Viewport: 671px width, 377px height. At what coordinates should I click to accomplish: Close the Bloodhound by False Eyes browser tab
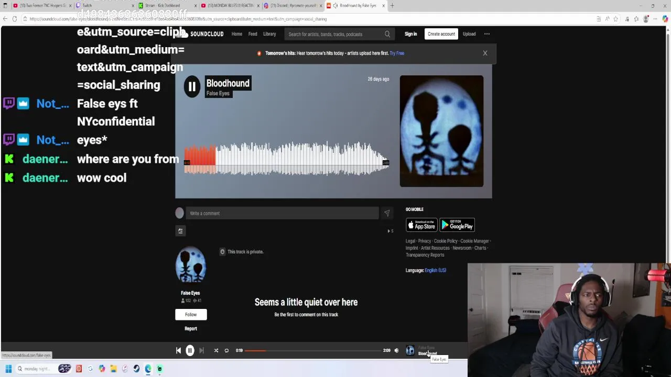coord(383,5)
